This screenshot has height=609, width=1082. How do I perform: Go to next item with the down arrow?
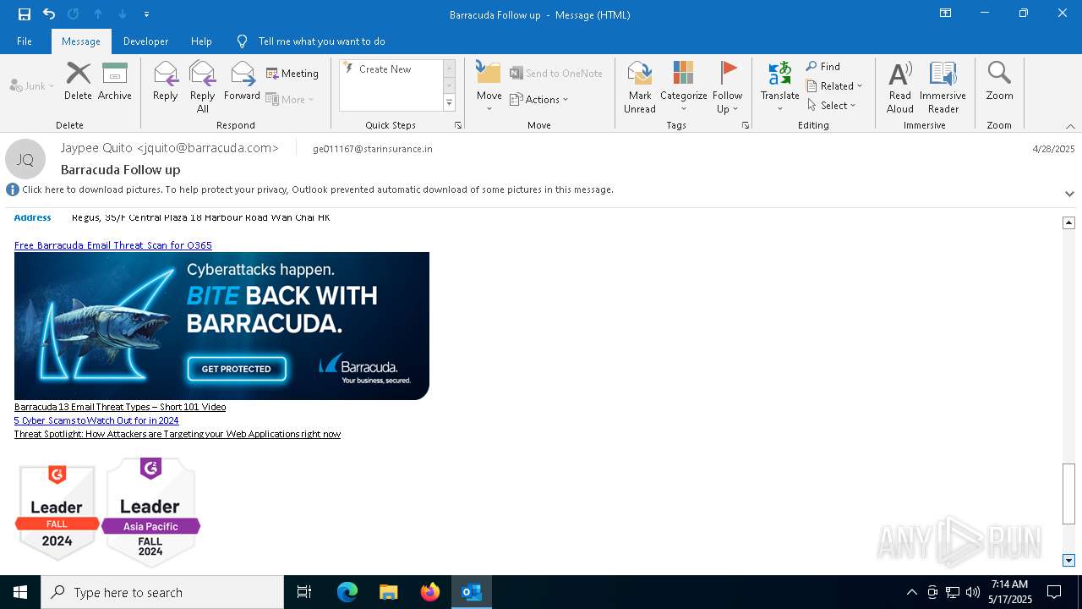[x=123, y=14]
